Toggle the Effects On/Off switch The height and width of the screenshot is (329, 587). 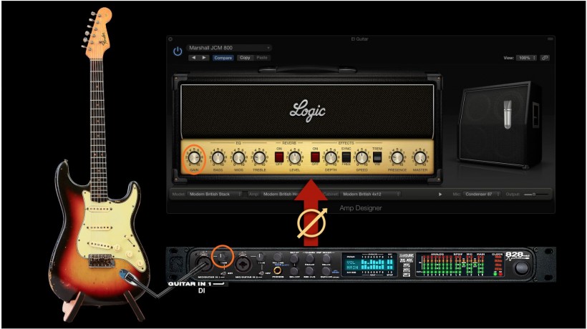click(x=315, y=157)
